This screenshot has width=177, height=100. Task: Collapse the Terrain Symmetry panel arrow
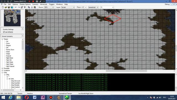click(x=23, y=36)
